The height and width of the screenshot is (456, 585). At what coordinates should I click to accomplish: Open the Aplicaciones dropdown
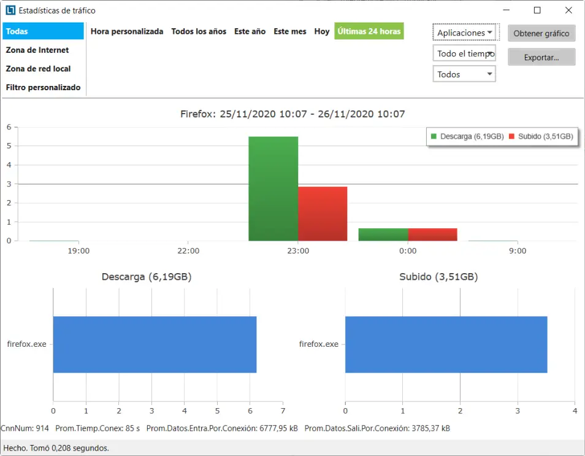coord(465,33)
